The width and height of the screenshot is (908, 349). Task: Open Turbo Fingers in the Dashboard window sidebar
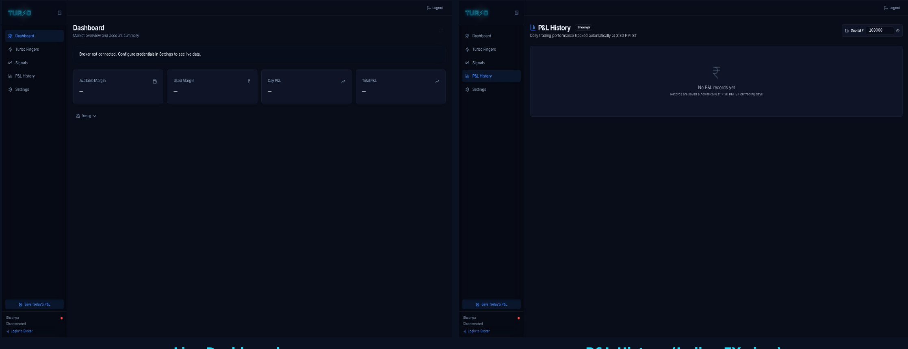click(x=35, y=50)
